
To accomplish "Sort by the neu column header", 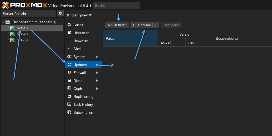I will 199,42.
